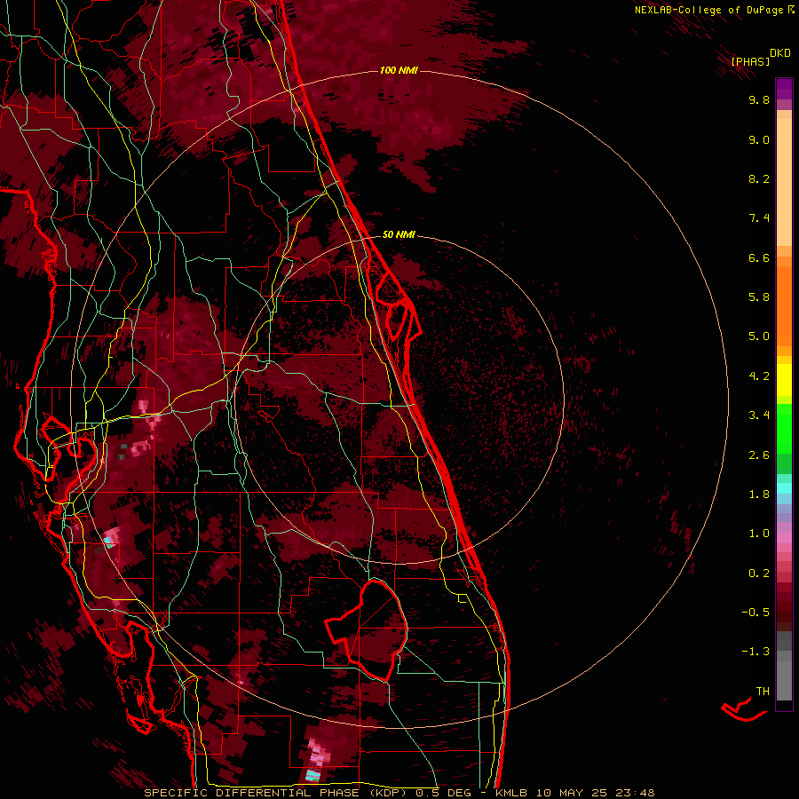Click the purple top segment of the color bar
This screenshot has height=799, width=799.
[x=784, y=89]
